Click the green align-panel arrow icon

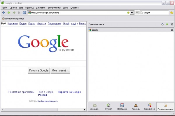tap(167, 24)
